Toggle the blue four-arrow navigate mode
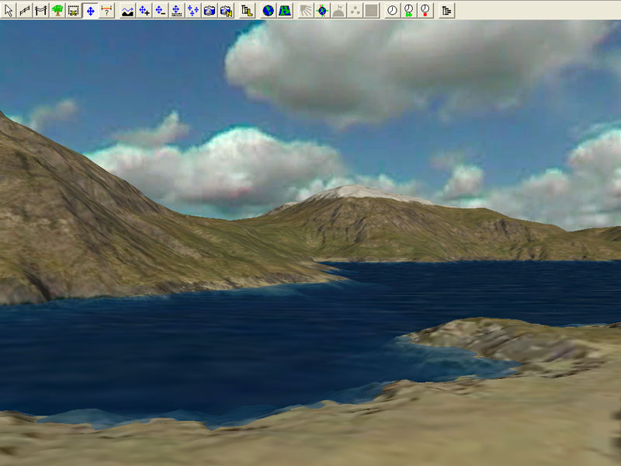Screen dimensions: 621x466 coord(90,10)
